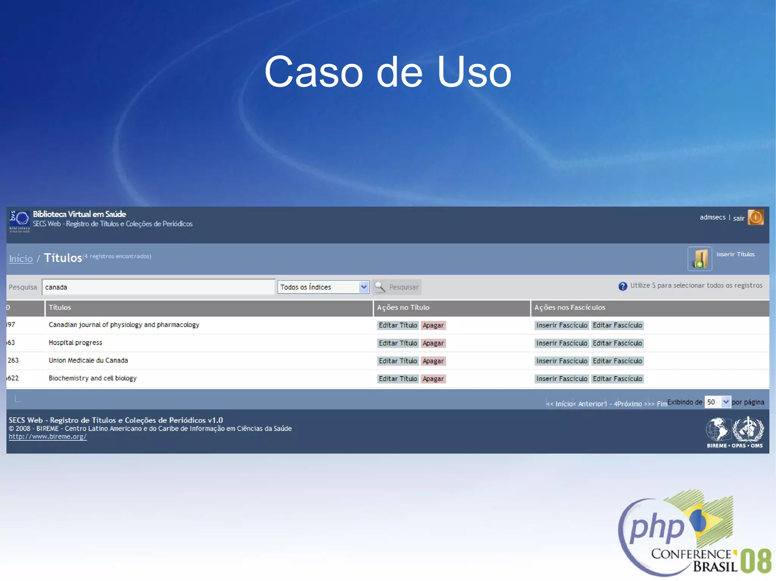Click the Pesquisar button
Screen dimensions: 776x581
point(397,287)
